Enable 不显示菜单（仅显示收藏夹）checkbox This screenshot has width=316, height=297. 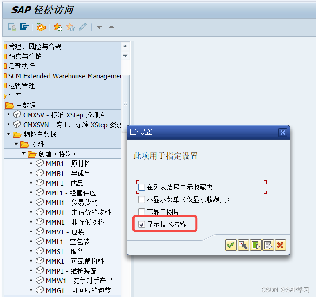click(x=142, y=199)
